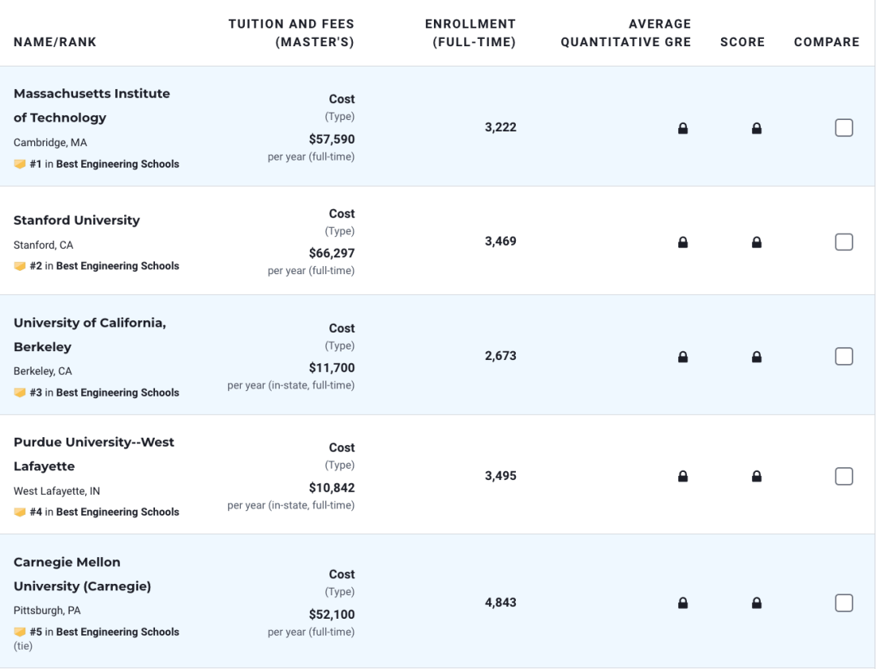876x669 pixels.
Task: Go to University of California, Berkeley page
Action: click(89, 334)
